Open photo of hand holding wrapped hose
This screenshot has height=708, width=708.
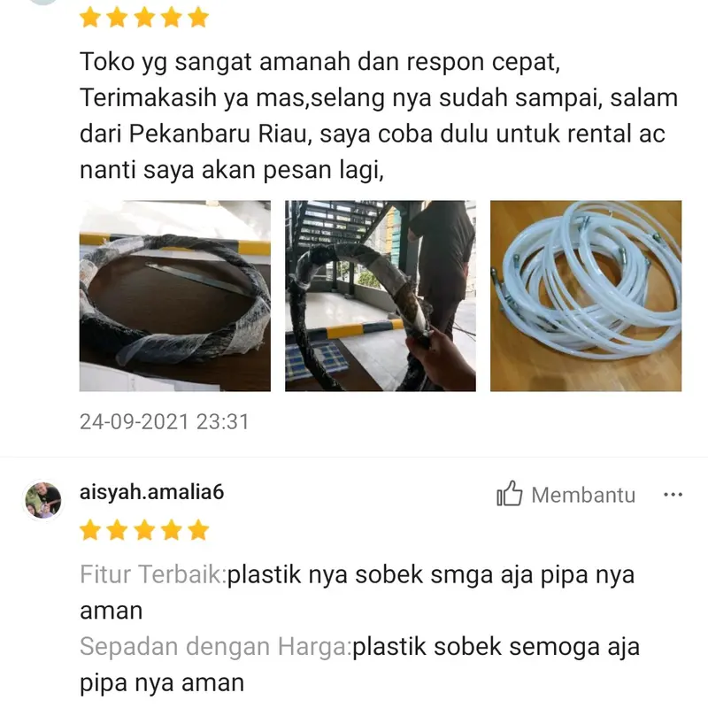coord(381,296)
